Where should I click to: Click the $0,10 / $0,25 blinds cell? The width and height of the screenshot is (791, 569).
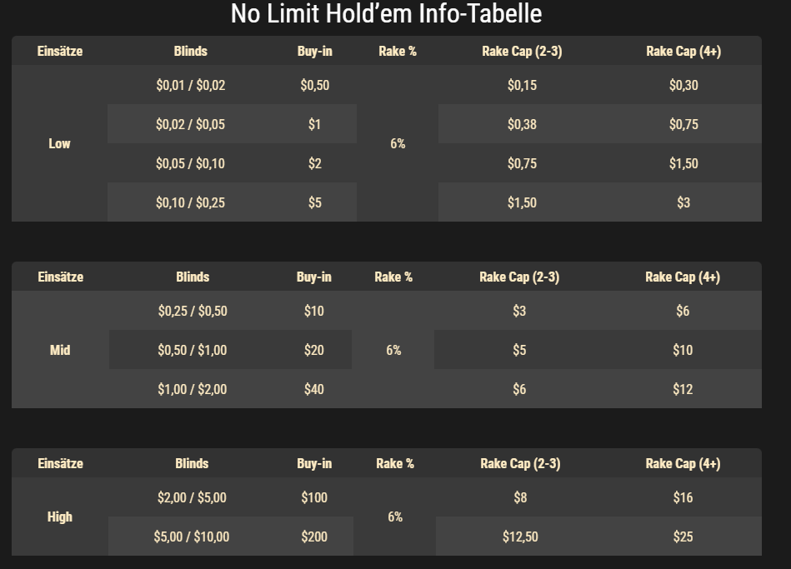point(191,202)
